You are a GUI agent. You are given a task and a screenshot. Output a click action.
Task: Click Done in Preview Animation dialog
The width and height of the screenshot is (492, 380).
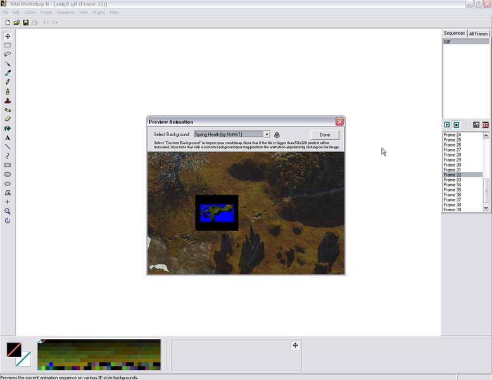[325, 135]
